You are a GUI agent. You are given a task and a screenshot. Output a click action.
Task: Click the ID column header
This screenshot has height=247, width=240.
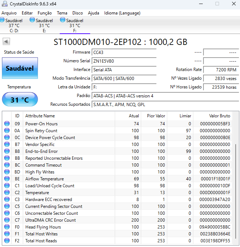point(17,116)
